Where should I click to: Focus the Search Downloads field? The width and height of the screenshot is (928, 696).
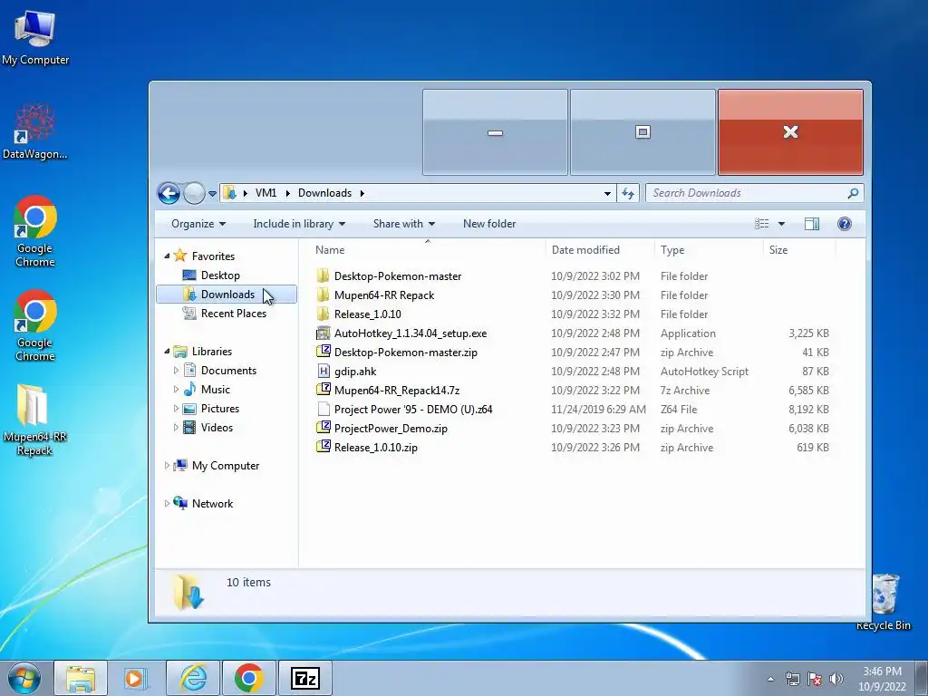click(755, 193)
